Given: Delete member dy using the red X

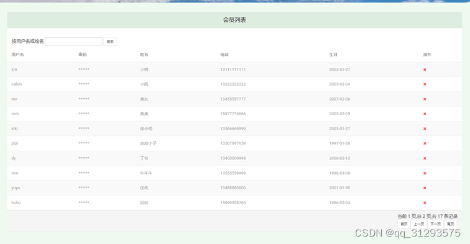Looking at the screenshot, I should tap(425, 158).
